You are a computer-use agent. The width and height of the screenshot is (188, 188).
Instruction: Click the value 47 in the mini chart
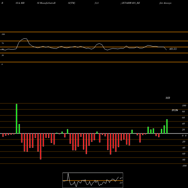pos(121,178)
